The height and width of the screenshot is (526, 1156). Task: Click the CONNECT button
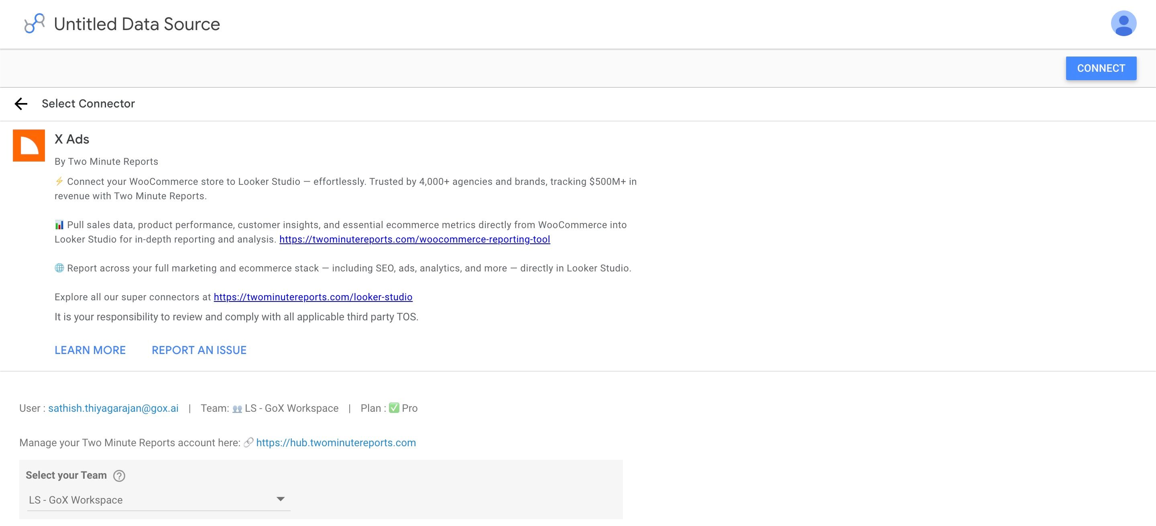[x=1101, y=68]
